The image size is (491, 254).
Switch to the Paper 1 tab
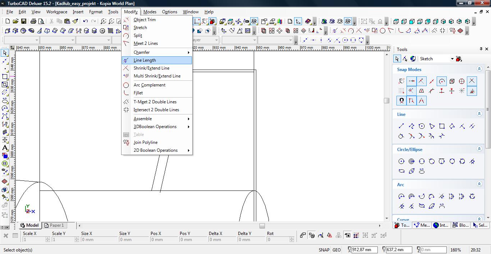click(54, 225)
